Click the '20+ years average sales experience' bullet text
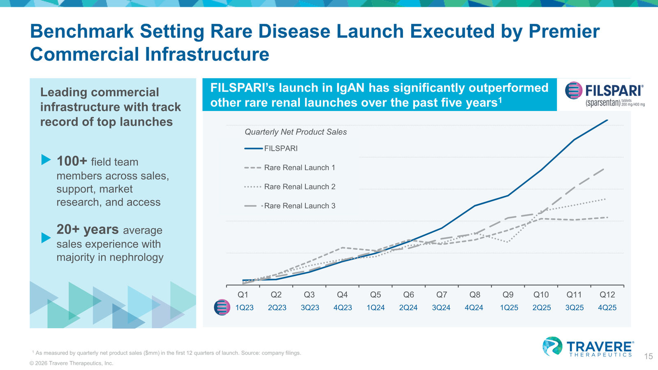 pyautogui.click(x=110, y=243)
